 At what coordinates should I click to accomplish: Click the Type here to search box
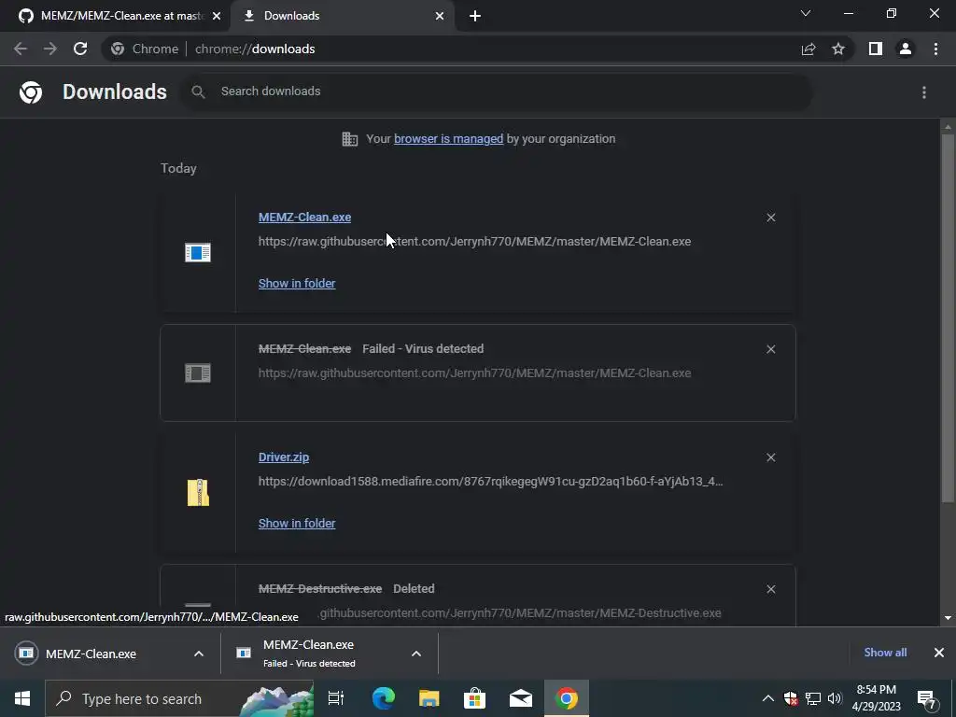[x=179, y=698]
